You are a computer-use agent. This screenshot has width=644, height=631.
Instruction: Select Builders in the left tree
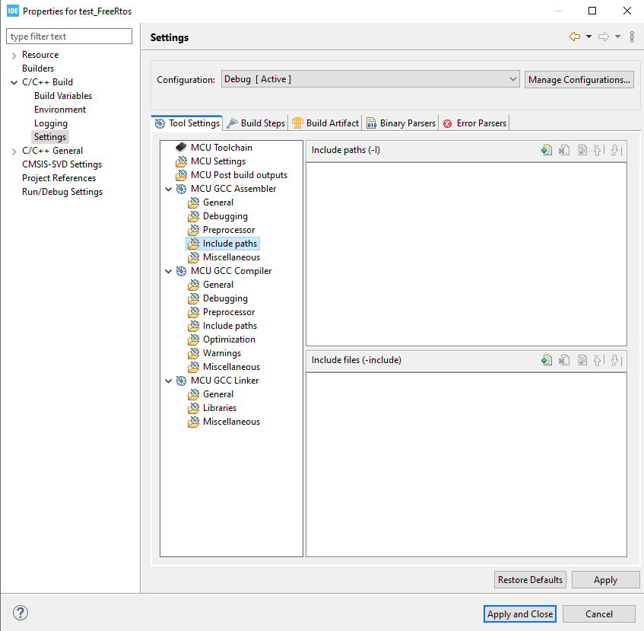tap(38, 69)
